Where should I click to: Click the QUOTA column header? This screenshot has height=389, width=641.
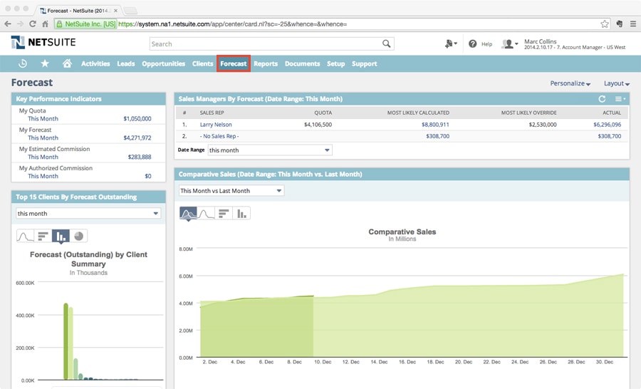[323, 113]
